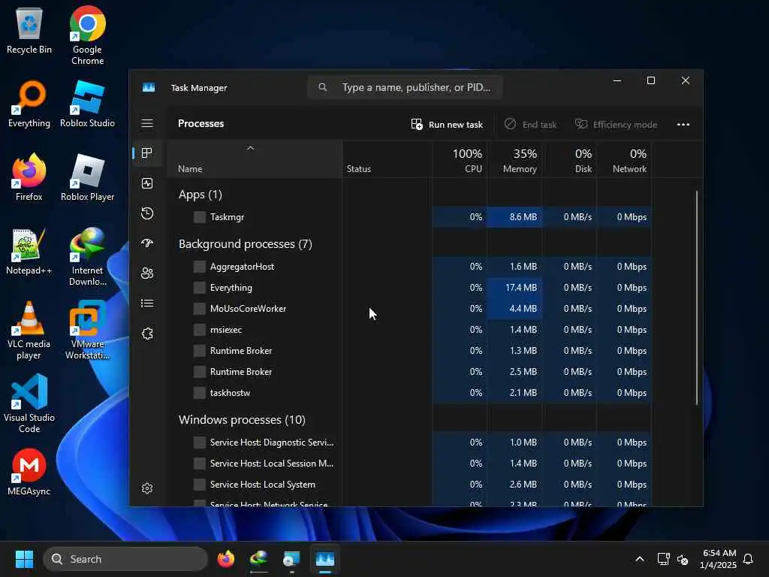
Task: Select the Processes page icon in sidebar
Action: [147, 153]
